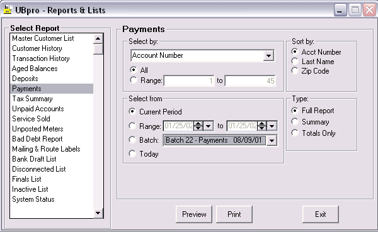Open Tax Summary report
Image resolution: width=378 pixels, height=232 pixels.
tap(52, 99)
